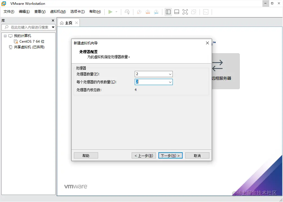This screenshot has width=283, height=202.
Task: Click the enter full screen icon
Action: 185,12
